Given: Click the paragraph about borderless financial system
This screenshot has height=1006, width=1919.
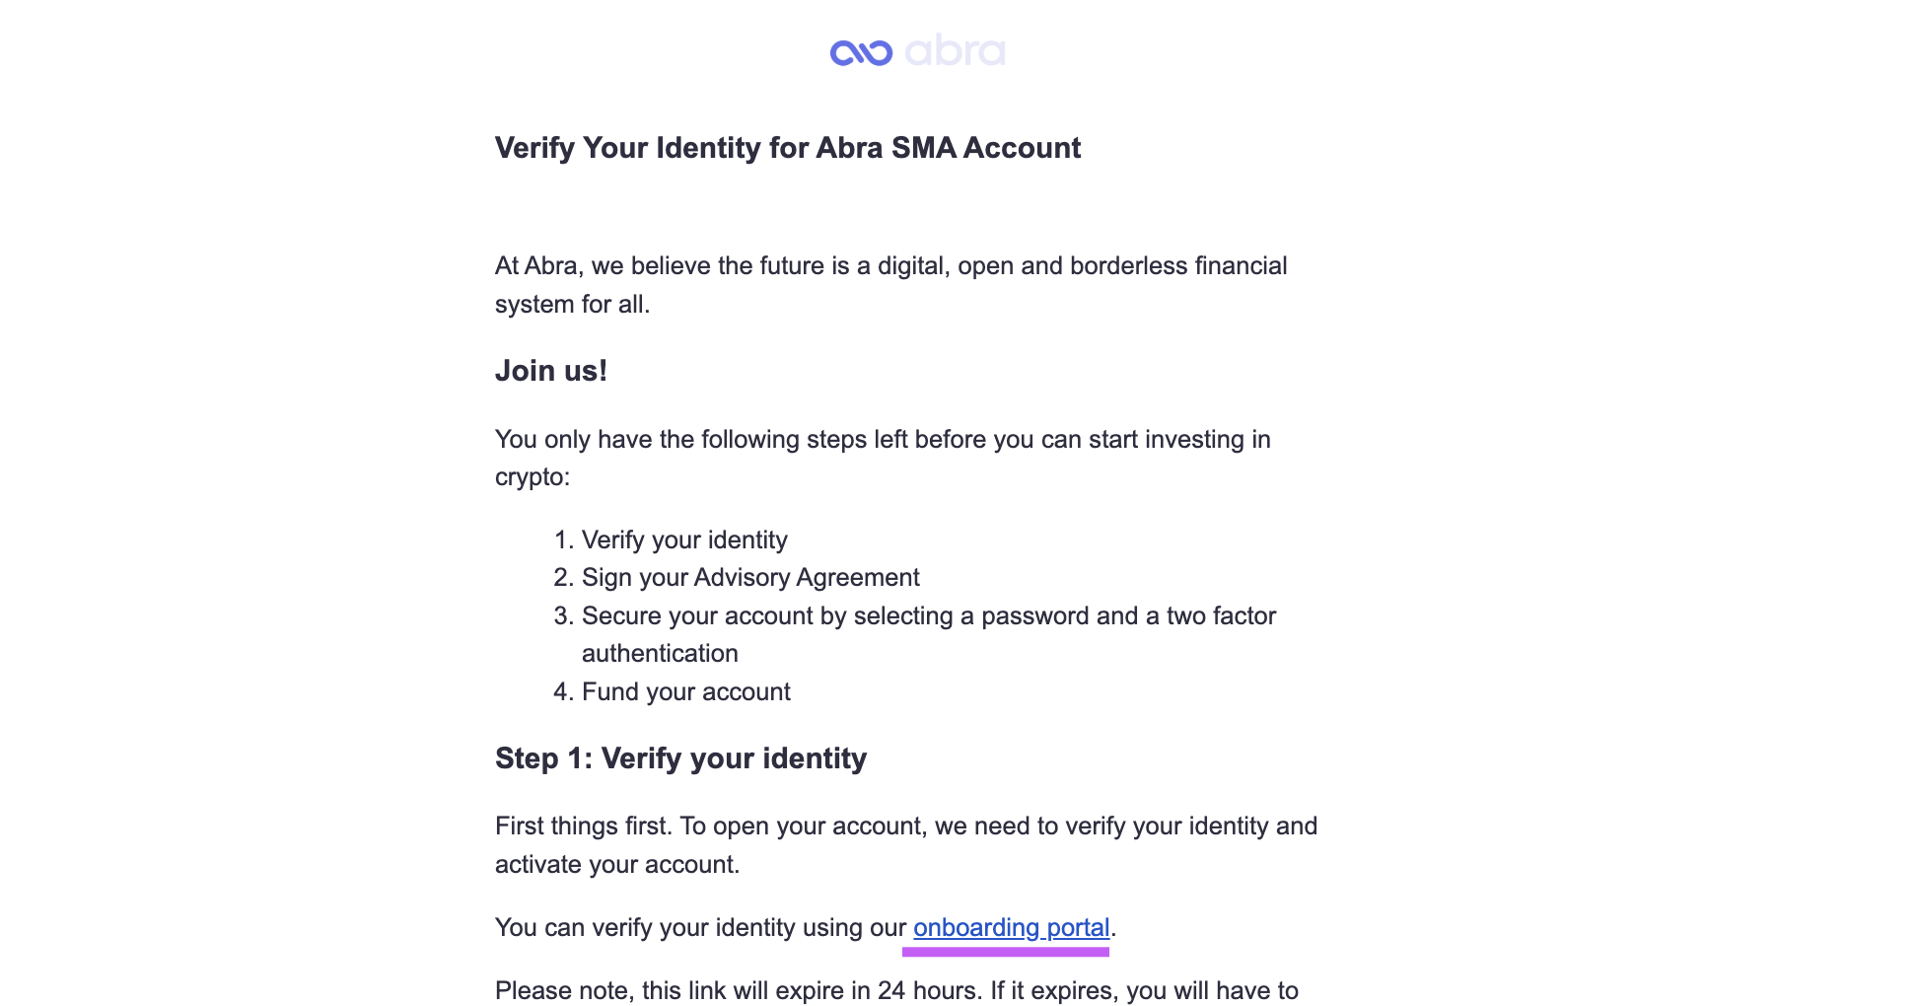Looking at the screenshot, I should (891, 285).
